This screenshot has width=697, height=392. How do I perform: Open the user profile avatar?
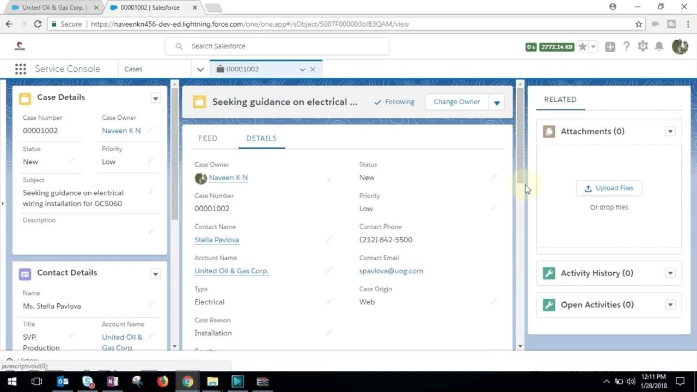point(680,47)
